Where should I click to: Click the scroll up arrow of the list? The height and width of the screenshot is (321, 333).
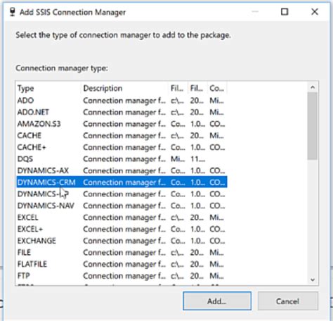coord(313,87)
